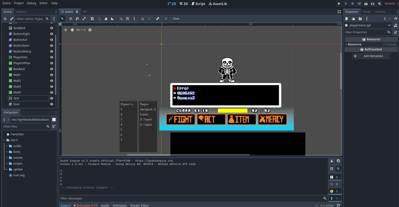Select the Select Mode arrow tool
This screenshot has width=399, height=207.
tap(63, 19)
